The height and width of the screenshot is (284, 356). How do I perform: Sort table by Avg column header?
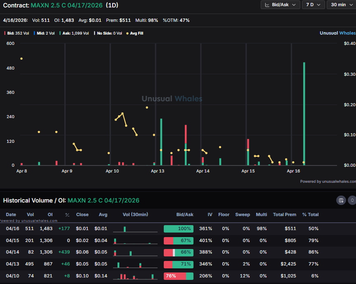(x=103, y=214)
